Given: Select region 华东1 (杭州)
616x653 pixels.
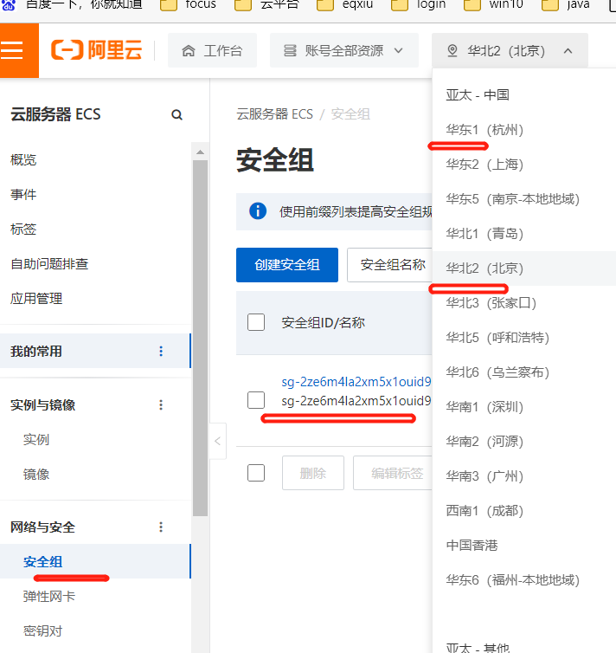Looking at the screenshot, I should (484, 130).
